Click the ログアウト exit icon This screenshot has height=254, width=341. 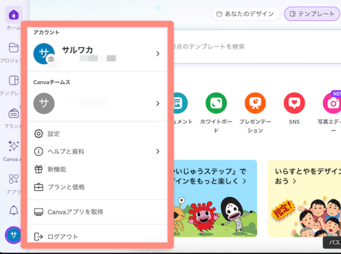pyautogui.click(x=39, y=236)
